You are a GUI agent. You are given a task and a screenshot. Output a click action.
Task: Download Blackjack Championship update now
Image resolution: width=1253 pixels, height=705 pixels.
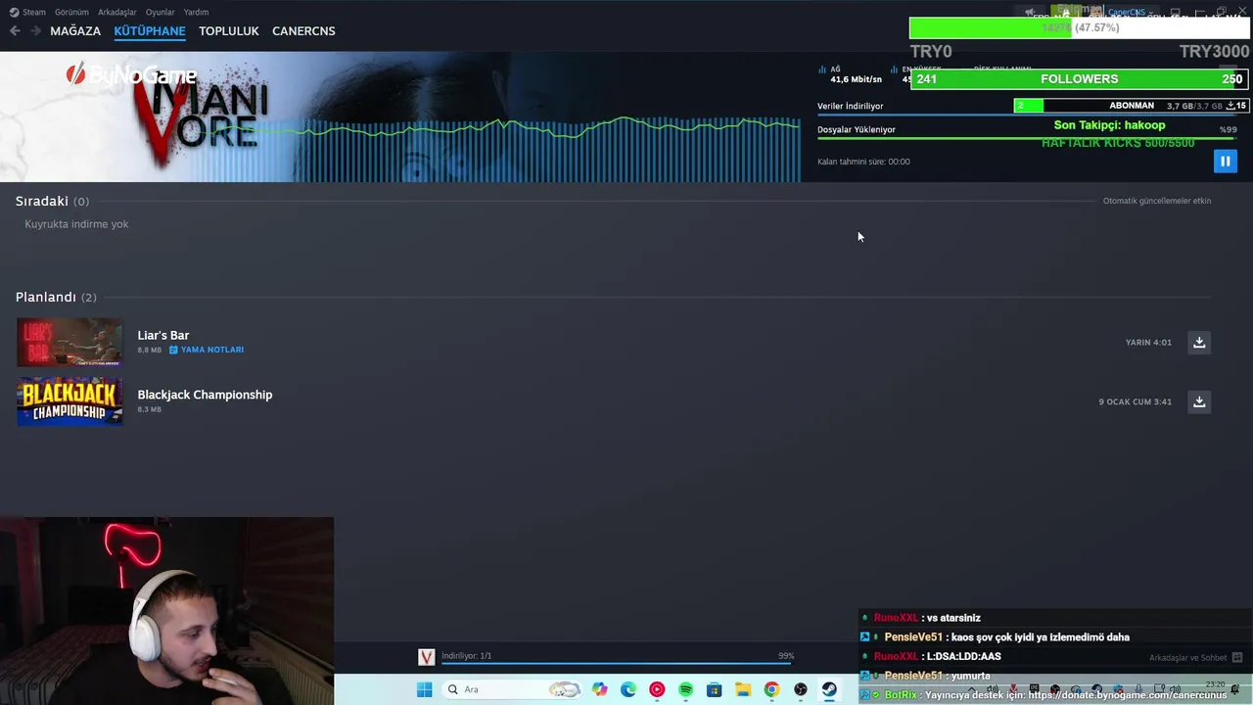point(1199,401)
